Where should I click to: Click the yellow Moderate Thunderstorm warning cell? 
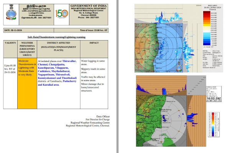click(27, 83)
